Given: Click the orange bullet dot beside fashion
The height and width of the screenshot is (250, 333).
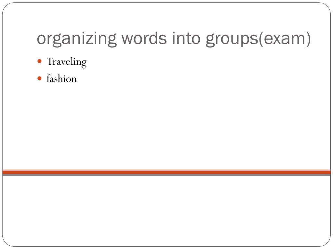Looking at the screenshot, I should pyautogui.click(x=39, y=78).
